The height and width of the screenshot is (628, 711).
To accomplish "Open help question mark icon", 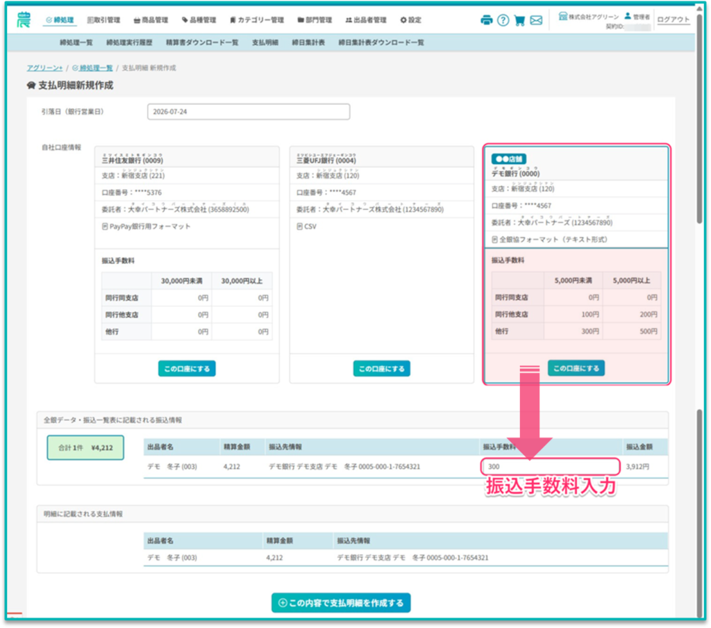I will click(x=503, y=20).
